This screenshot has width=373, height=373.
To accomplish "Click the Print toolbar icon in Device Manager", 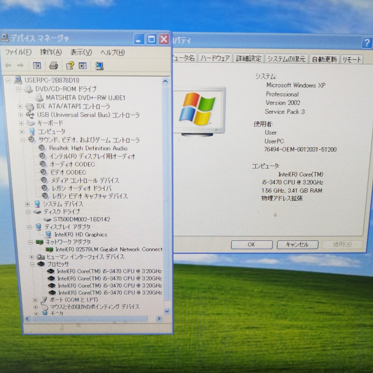I will pyautogui.click(x=54, y=66).
